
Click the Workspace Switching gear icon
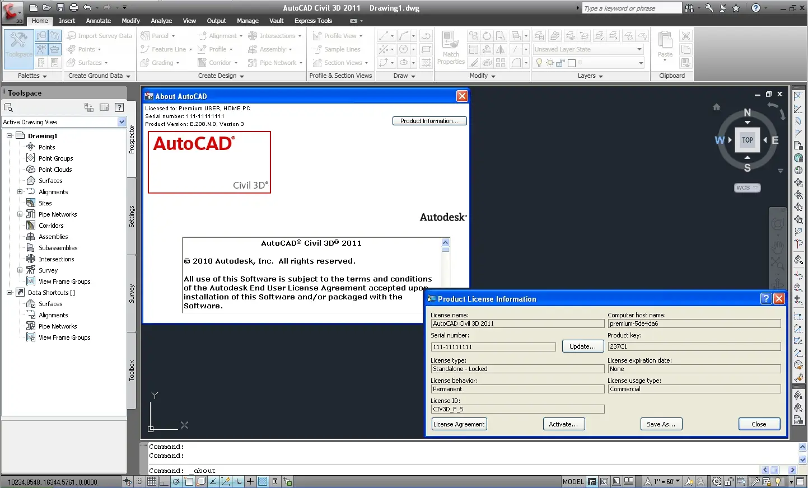717,481
